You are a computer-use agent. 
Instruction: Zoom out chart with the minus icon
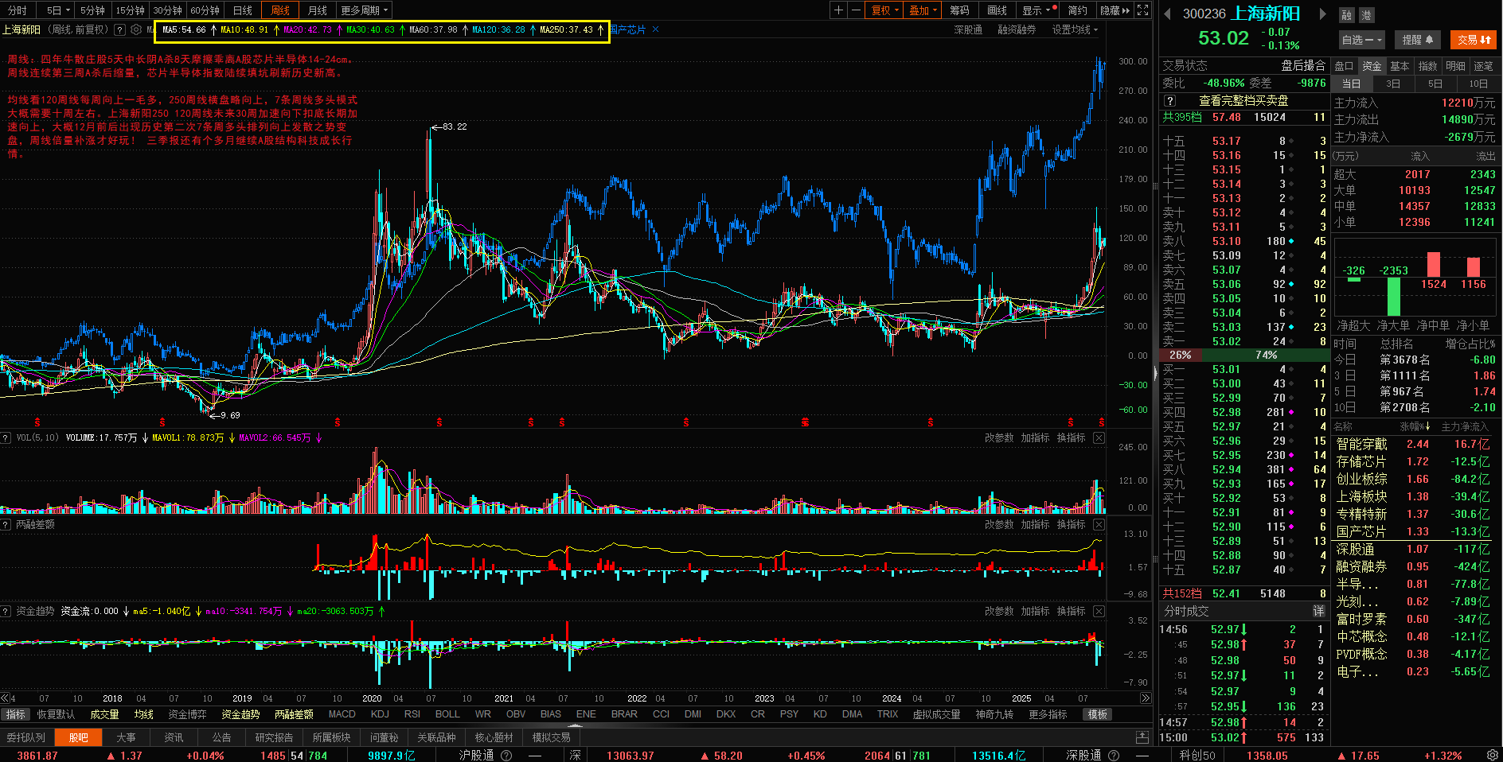point(856,10)
